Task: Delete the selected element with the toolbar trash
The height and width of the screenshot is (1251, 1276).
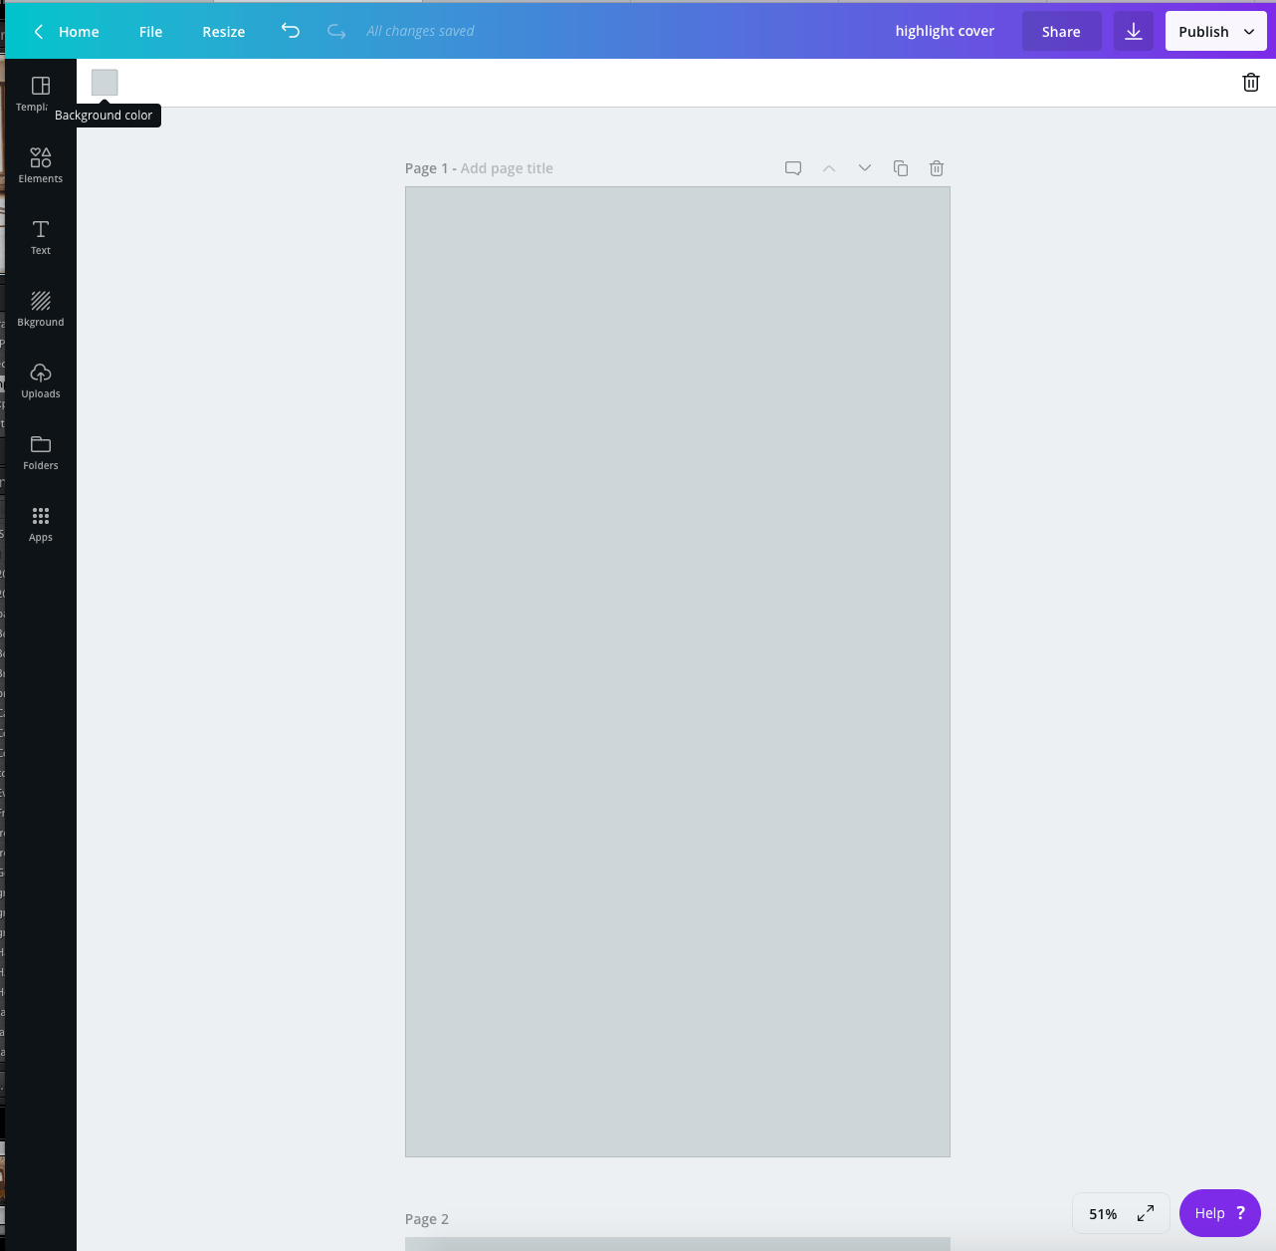Action: (1251, 83)
